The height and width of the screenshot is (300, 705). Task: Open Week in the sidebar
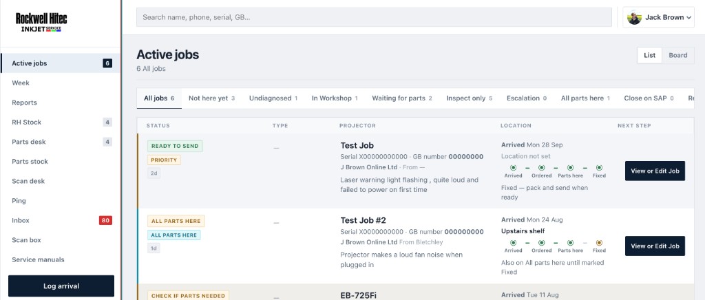(61, 83)
